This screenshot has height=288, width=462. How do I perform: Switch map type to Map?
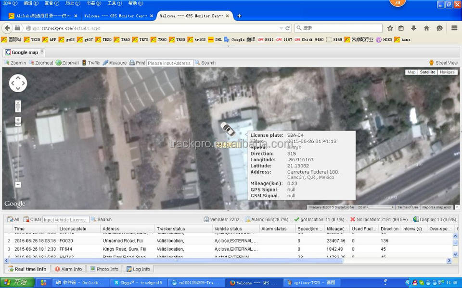tap(411, 72)
